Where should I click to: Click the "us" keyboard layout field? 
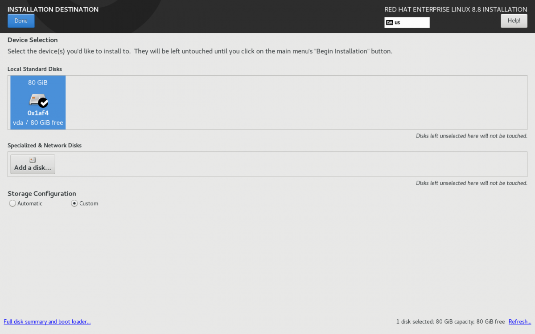pos(410,22)
